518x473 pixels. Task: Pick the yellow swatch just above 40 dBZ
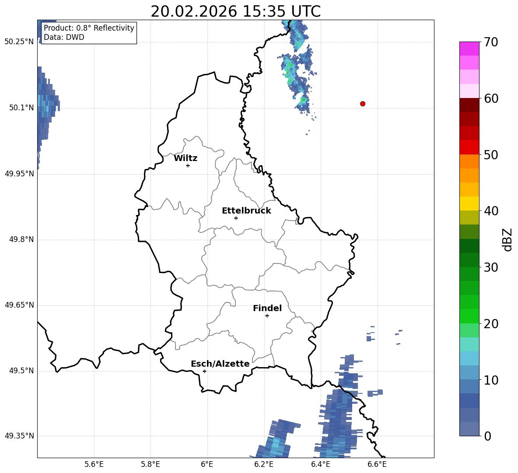(x=469, y=203)
